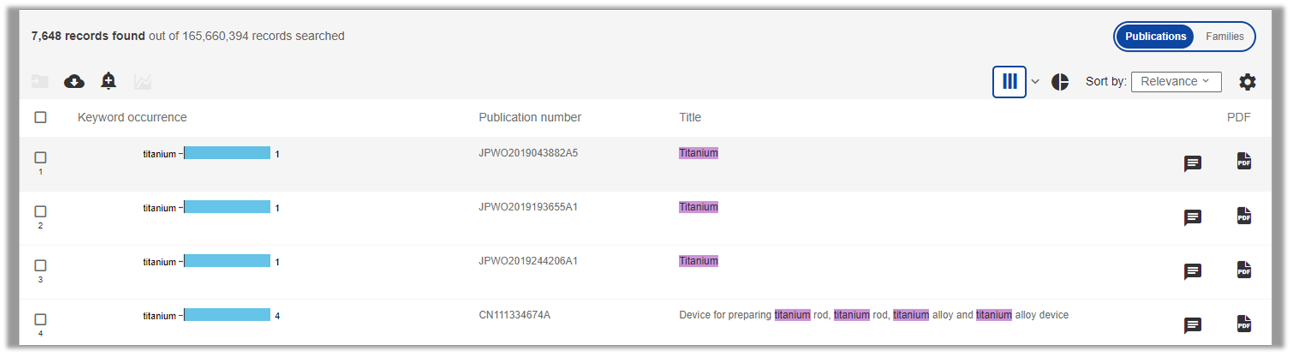The image size is (1291, 355).
Task: Check the box for result 1
Action: tap(41, 157)
